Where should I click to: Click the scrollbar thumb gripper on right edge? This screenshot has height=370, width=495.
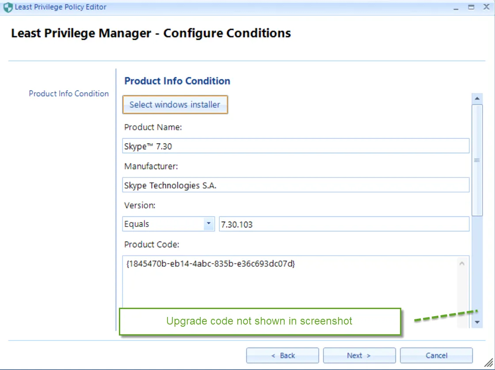pos(478,160)
